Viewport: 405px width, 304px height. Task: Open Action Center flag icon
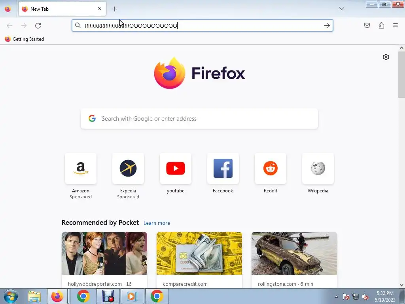[346, 297]
